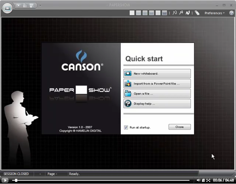Click the Close button in Quick start dialog

[x=179, y=127]
